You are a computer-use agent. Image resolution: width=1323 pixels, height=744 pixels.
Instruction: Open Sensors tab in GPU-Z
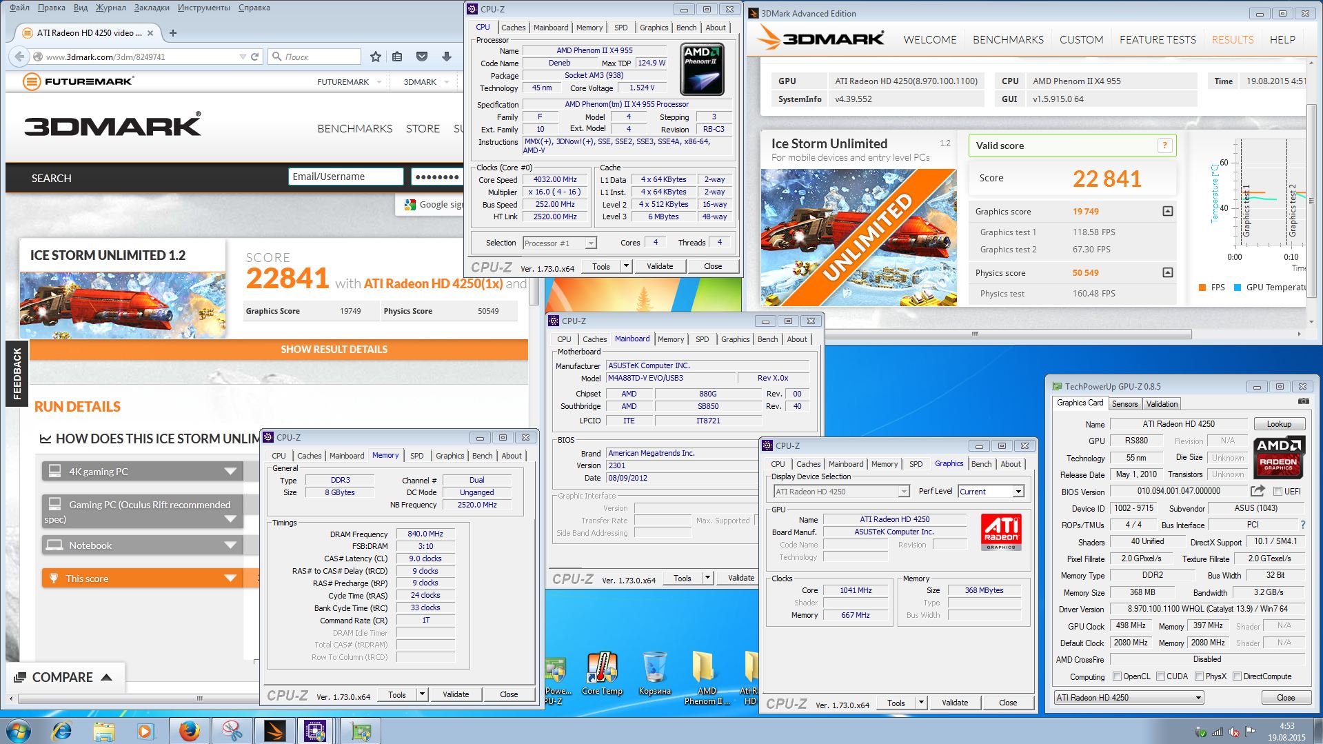point(1124,404)
